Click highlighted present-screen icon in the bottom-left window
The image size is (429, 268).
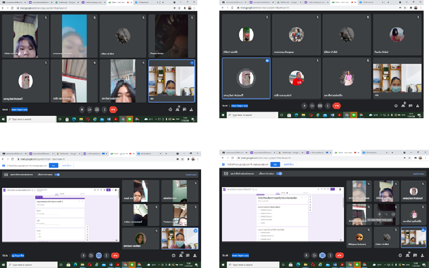tap(99, 255)
